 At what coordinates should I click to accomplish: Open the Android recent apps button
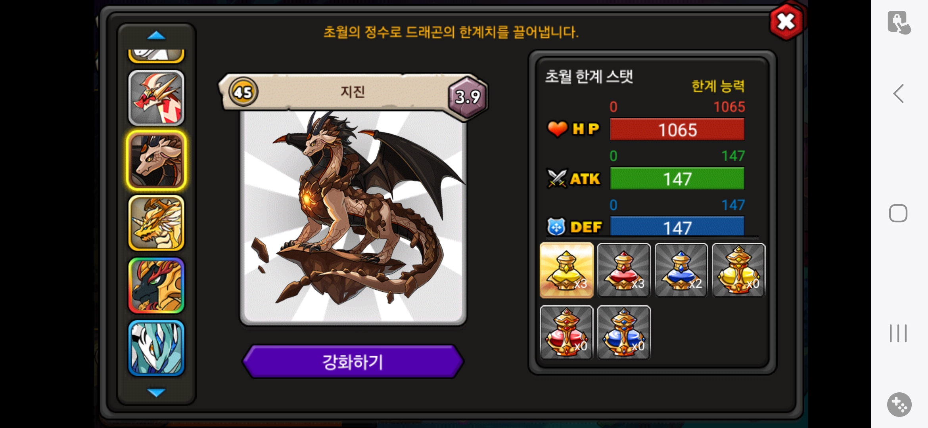pos(898,333)
